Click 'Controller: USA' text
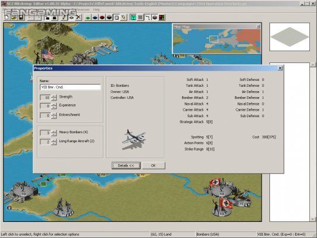The height and width of the screenshot is (238, 317). tap(122, 98)
